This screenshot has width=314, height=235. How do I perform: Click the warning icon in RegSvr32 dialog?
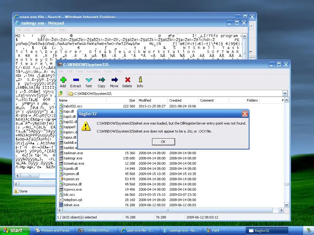point(86,126)
